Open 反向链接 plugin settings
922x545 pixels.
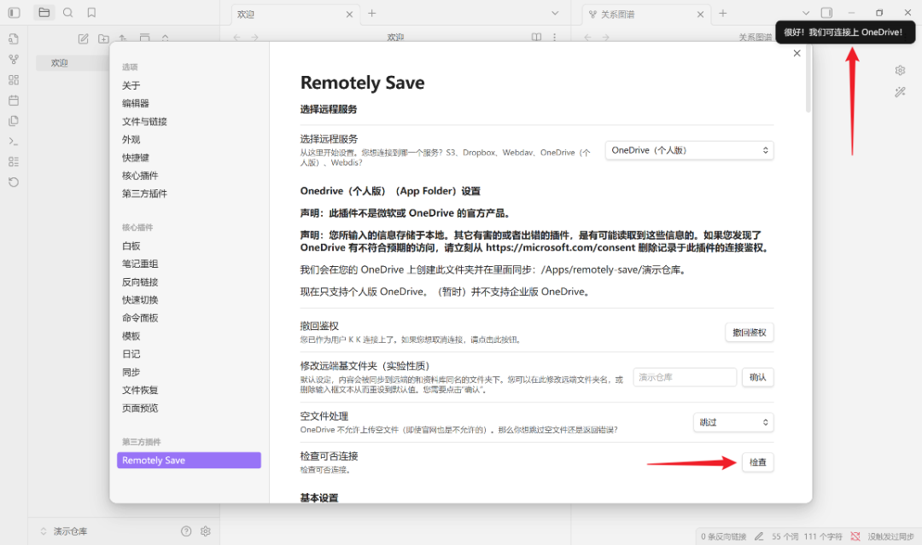coord(140,282)
